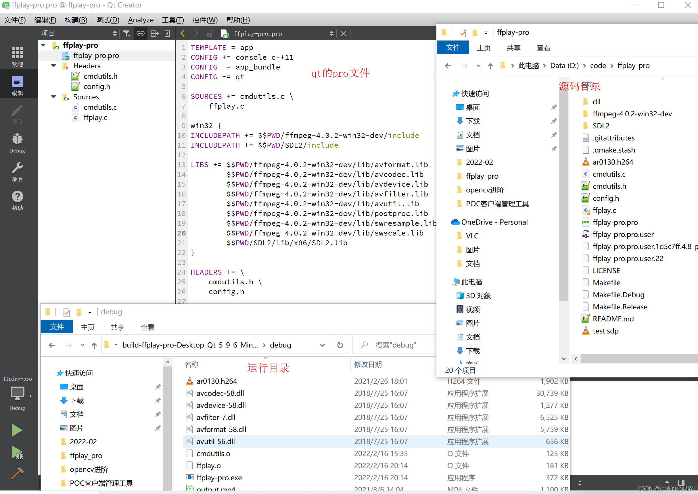Click vertical scrollbar of ffplay-pro Explorer nav pane
This screenshot has width=698, height=494.
point(564,195)
